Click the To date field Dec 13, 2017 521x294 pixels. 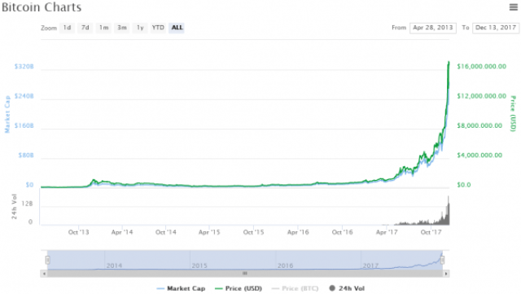[x=496, y=28]
